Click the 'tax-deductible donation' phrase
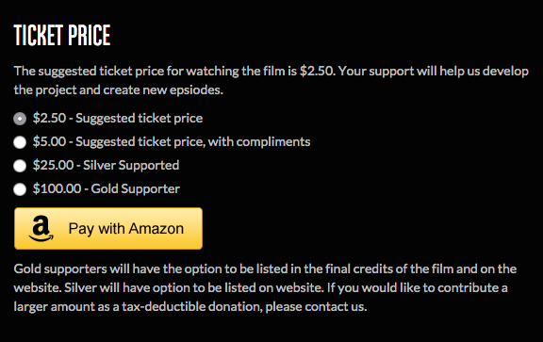The height and width of the screenshot is (342, 543). pos(192,307)
